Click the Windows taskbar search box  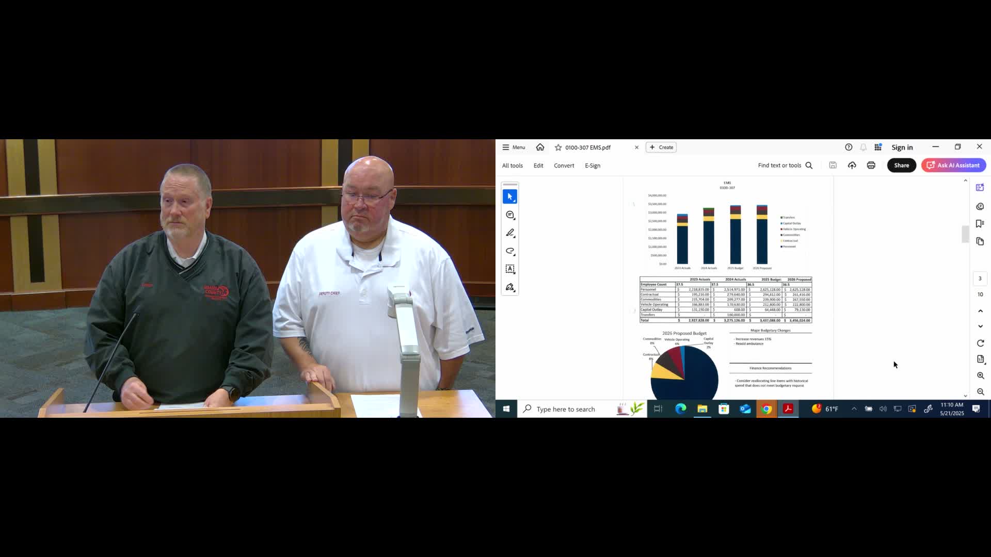(565, 409)
